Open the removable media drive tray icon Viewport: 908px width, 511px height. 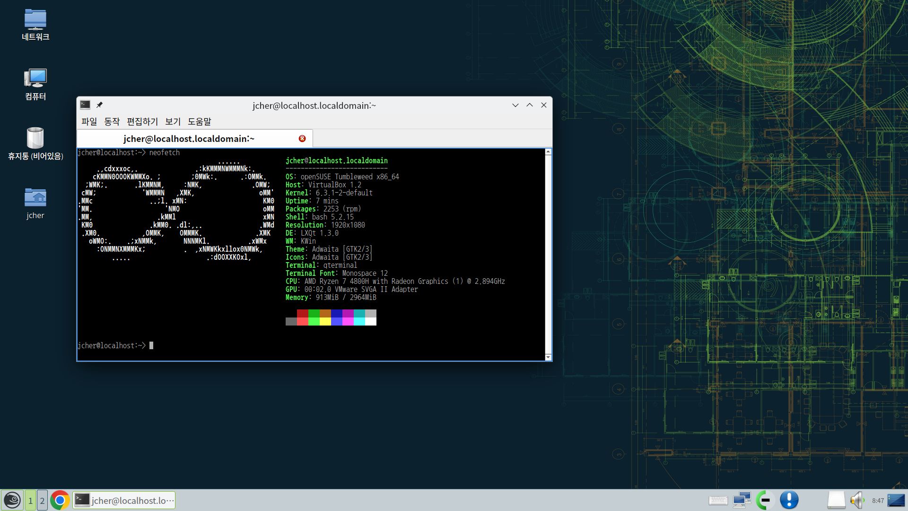point(836,500)
